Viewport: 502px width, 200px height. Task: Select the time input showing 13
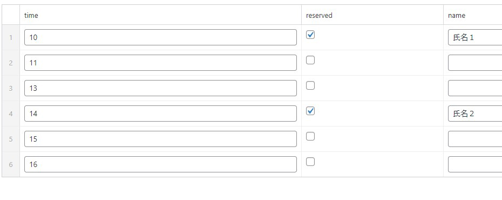pos(160,88)
